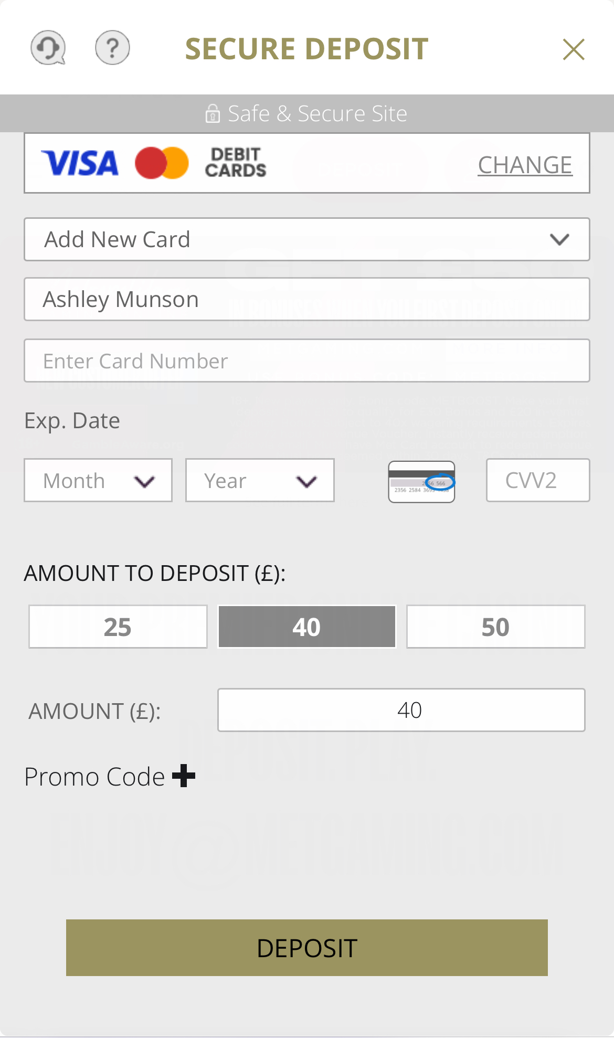Expand the Promo Code section via plus icon
The height and width of the screenshot is (1038, 614).
point(184,776)
